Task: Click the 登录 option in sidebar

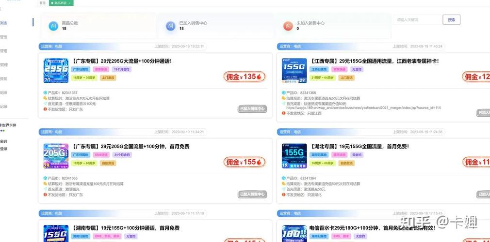Action: pos(3,149)
